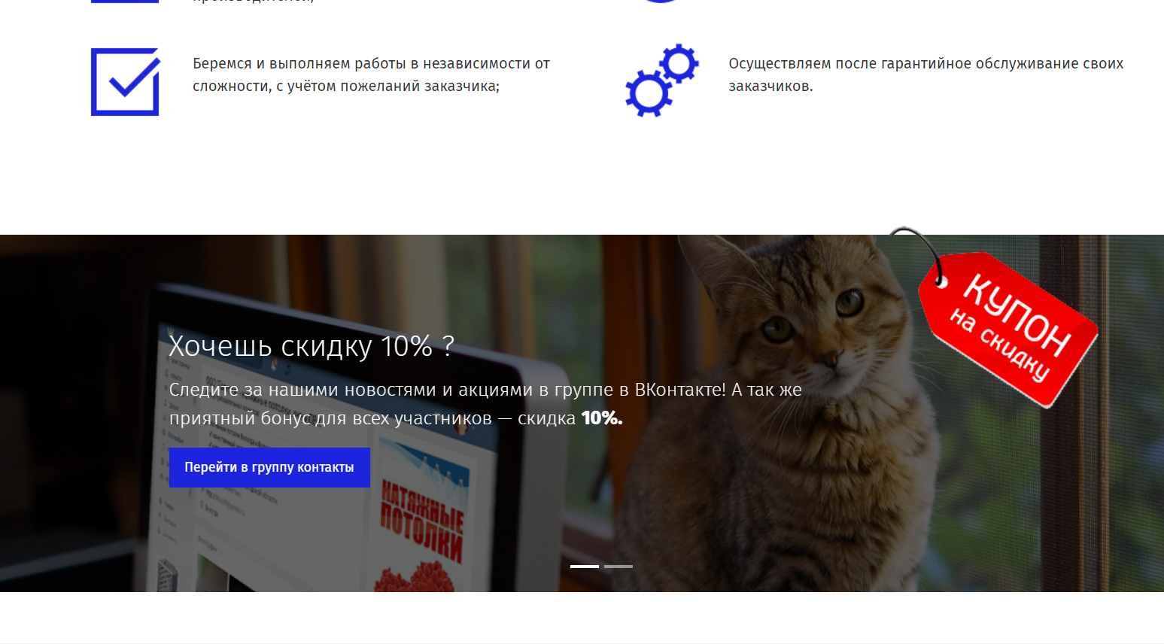
Task: Click the blue double-gears service icon
Action: [661, 80]
